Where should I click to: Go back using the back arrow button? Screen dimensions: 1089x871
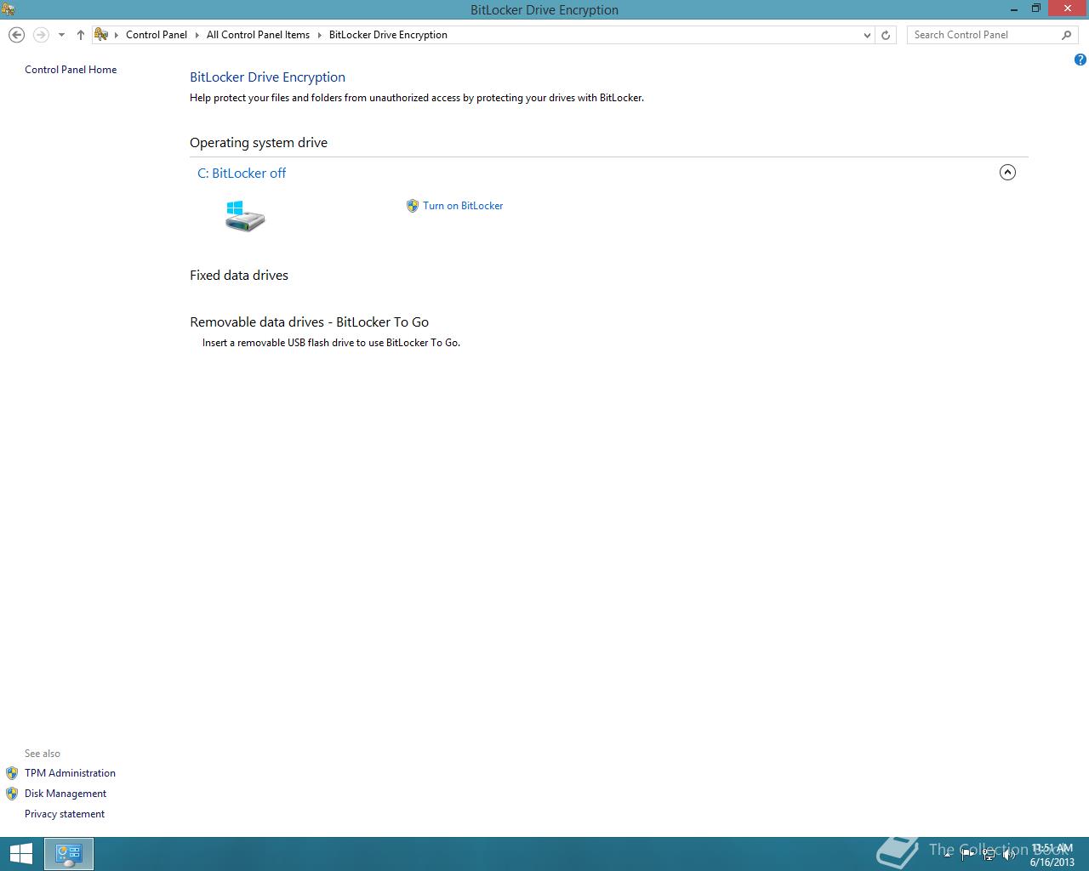[x=16, y=35]
